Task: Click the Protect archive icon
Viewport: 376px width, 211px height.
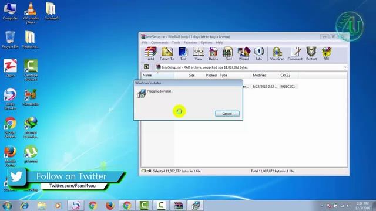Action: tap(311, 53)
